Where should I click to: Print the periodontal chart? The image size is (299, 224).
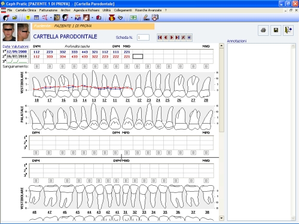pos(263,30)
